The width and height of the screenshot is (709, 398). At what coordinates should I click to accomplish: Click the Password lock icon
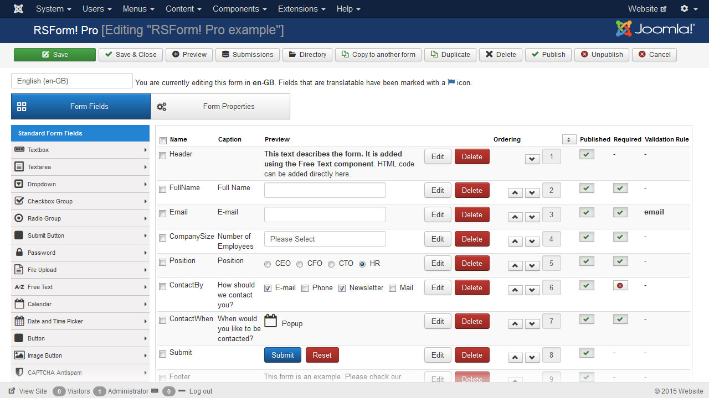pos(19,253)
